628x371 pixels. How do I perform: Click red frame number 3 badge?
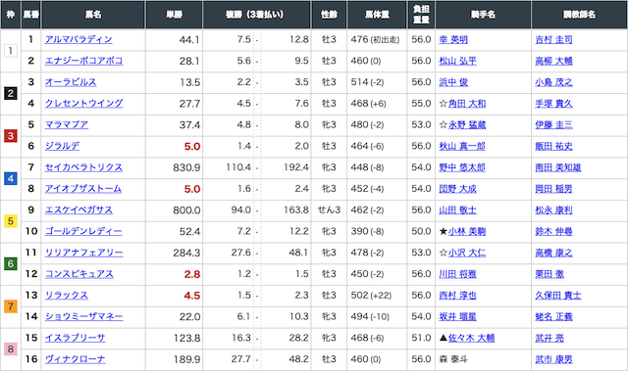point(11,136)
